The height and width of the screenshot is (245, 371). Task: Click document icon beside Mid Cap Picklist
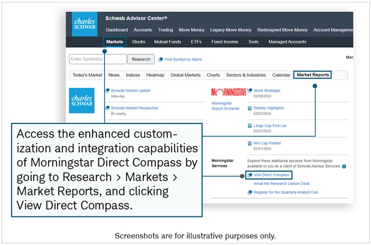(x=250, y=144)
